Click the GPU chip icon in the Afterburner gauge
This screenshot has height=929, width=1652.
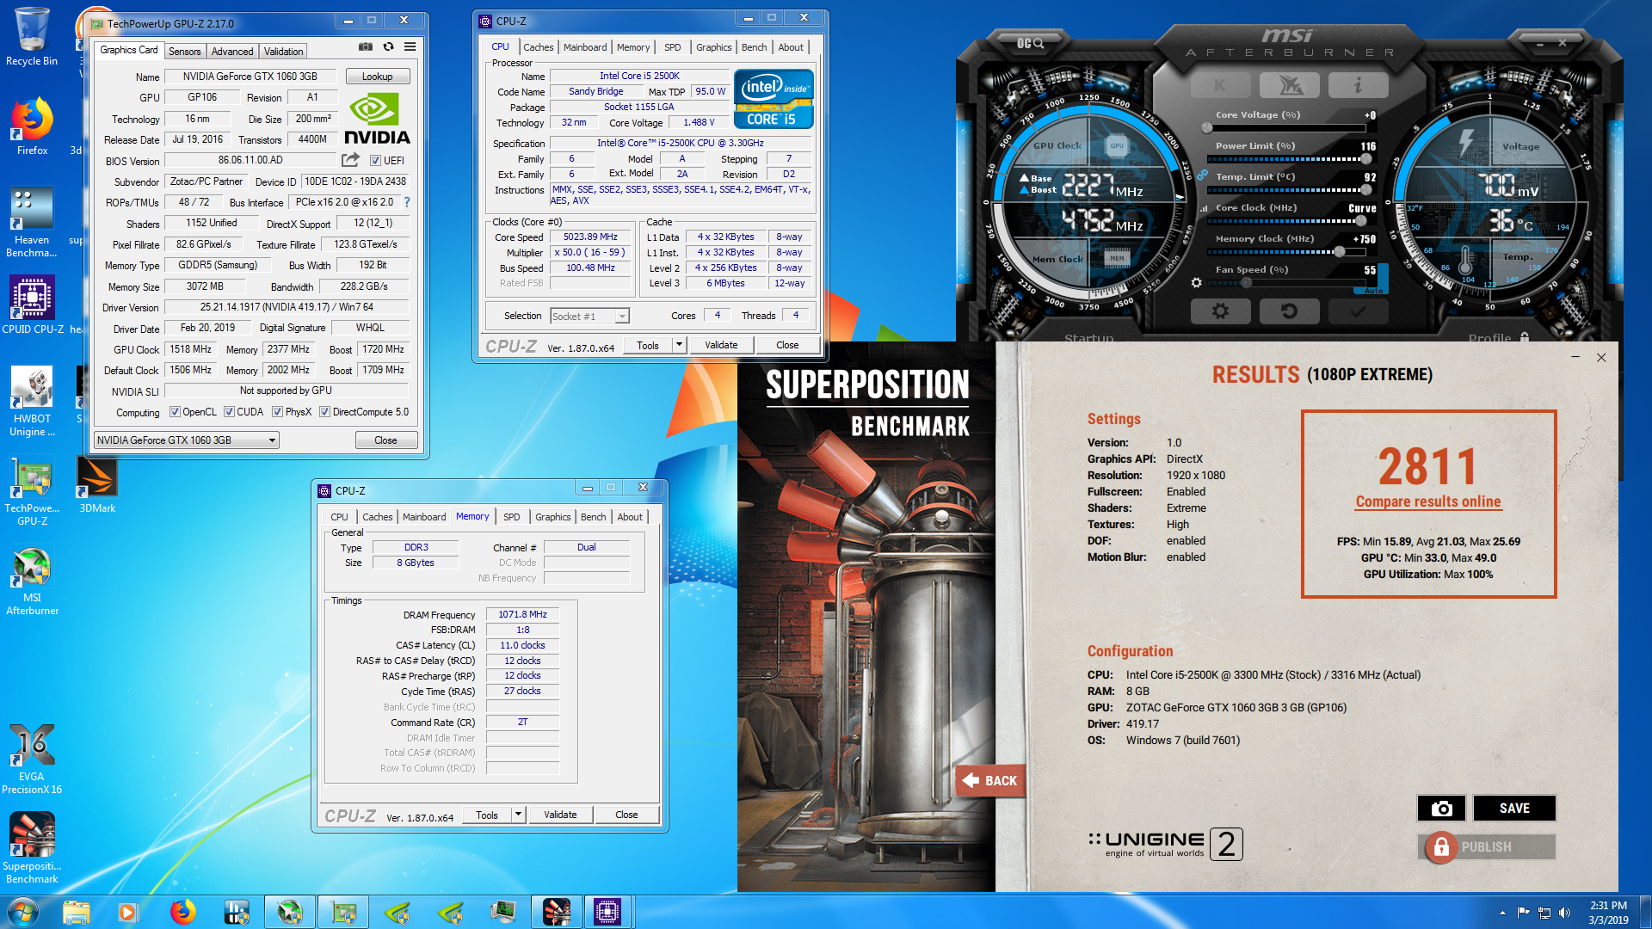pyautogui.click(x=1117, y=145)
